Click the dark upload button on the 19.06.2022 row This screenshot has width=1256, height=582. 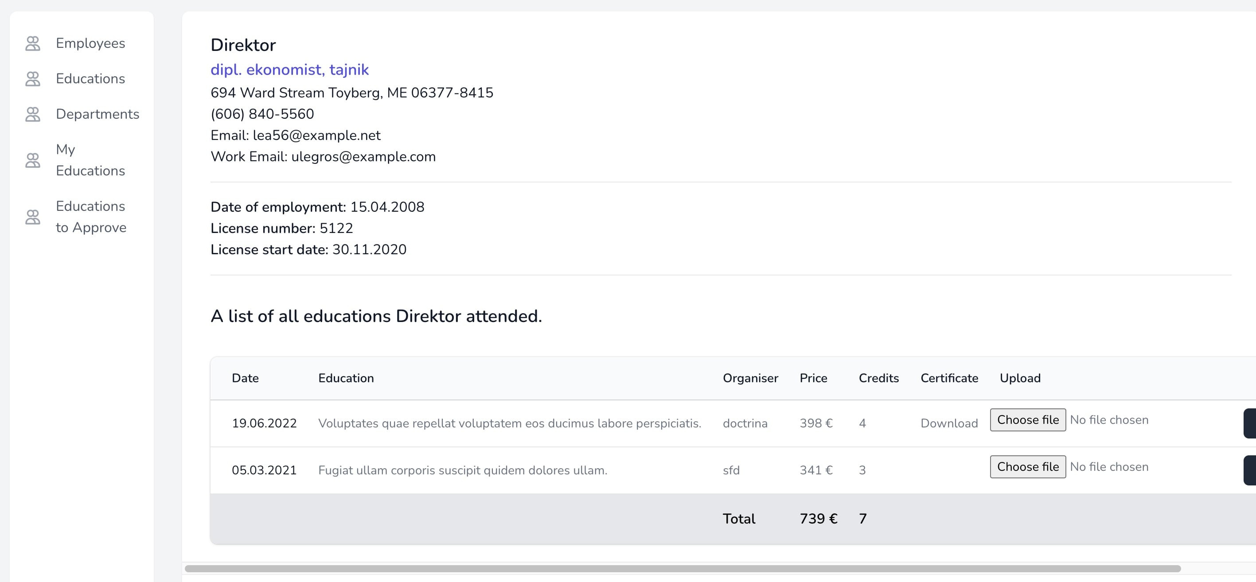coord(1250,423)
